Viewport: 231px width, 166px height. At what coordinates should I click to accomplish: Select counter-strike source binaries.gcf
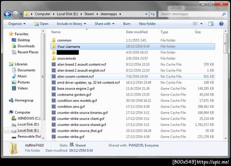pyautogui.click(x=132, y=112)
